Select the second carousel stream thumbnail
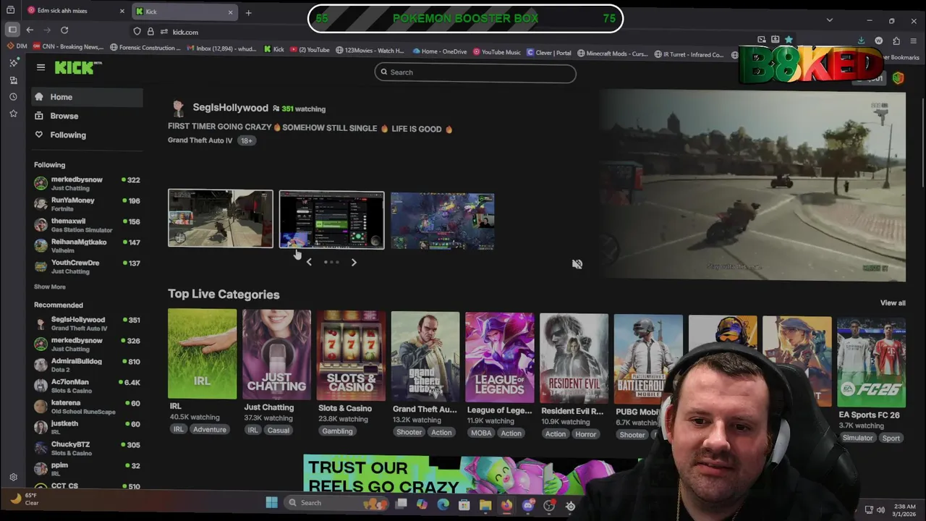The width and height of the screenshot is (926, 521). pyautogui.click(x=332, y=220)
